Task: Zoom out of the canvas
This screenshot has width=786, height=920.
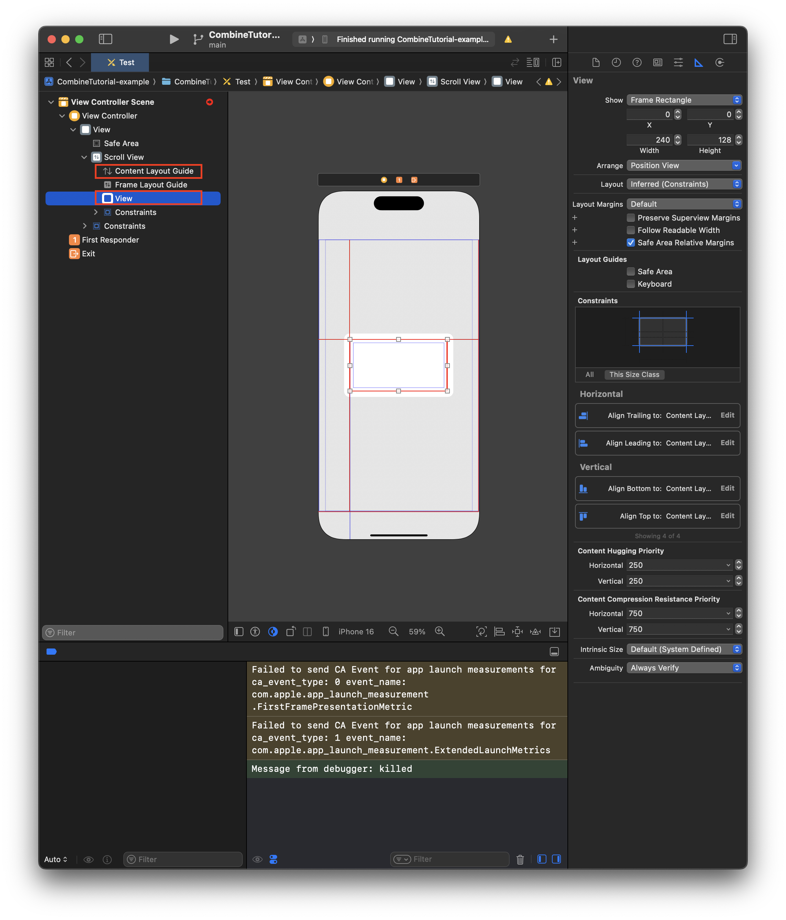Action: 393,631
